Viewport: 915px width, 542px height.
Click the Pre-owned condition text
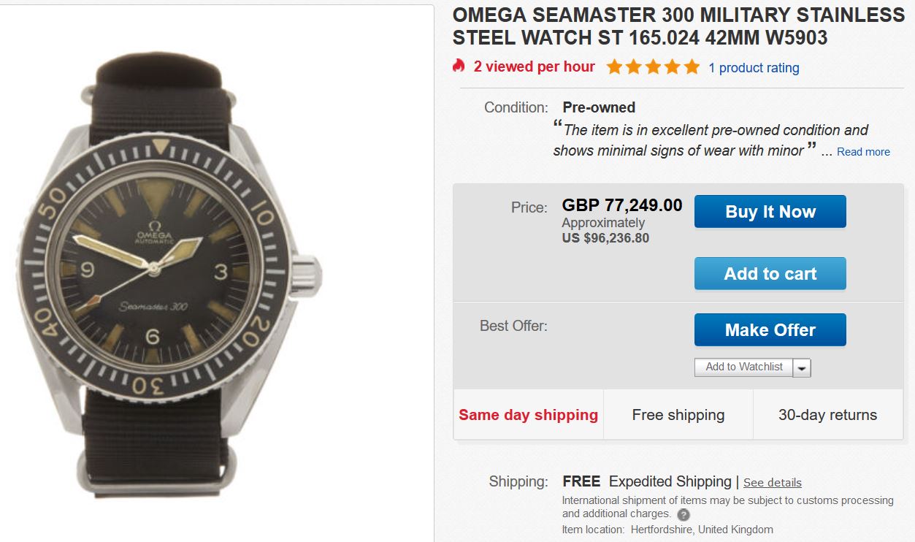599,107
